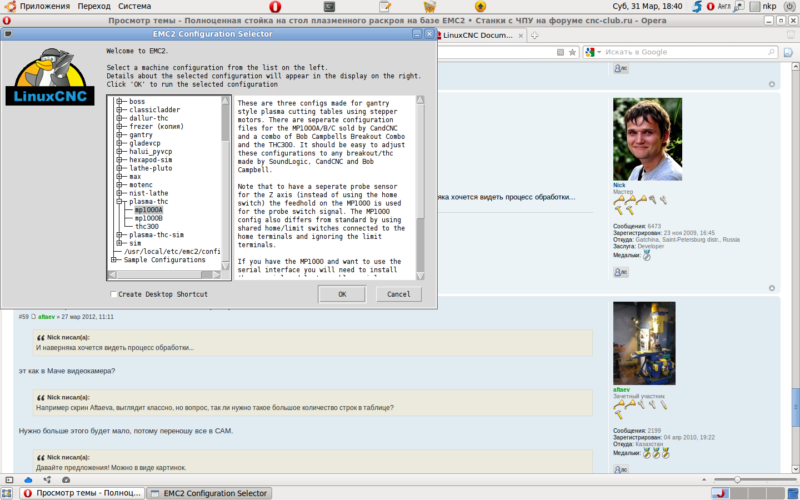Click the config list vertical scrollbar
Image resolution: width=800 pixels, height=500 pixels.
pyautogui.click(x=226, y=183)
